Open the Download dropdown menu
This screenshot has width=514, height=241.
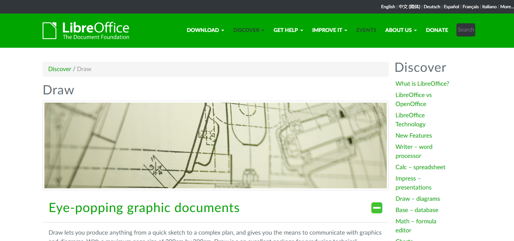click(x=205, y=30)
